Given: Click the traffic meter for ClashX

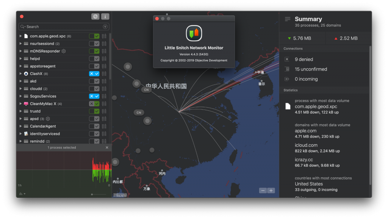Looking at the screenshot, I should [x=104, y=74].
